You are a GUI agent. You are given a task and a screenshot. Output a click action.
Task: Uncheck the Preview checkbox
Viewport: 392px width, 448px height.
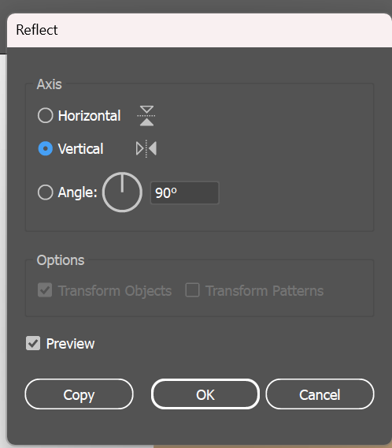[x=33, y=343]
